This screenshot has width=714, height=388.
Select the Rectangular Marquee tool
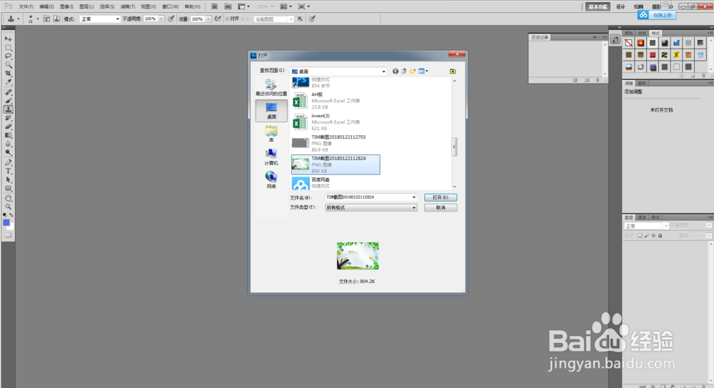point(8,47)
